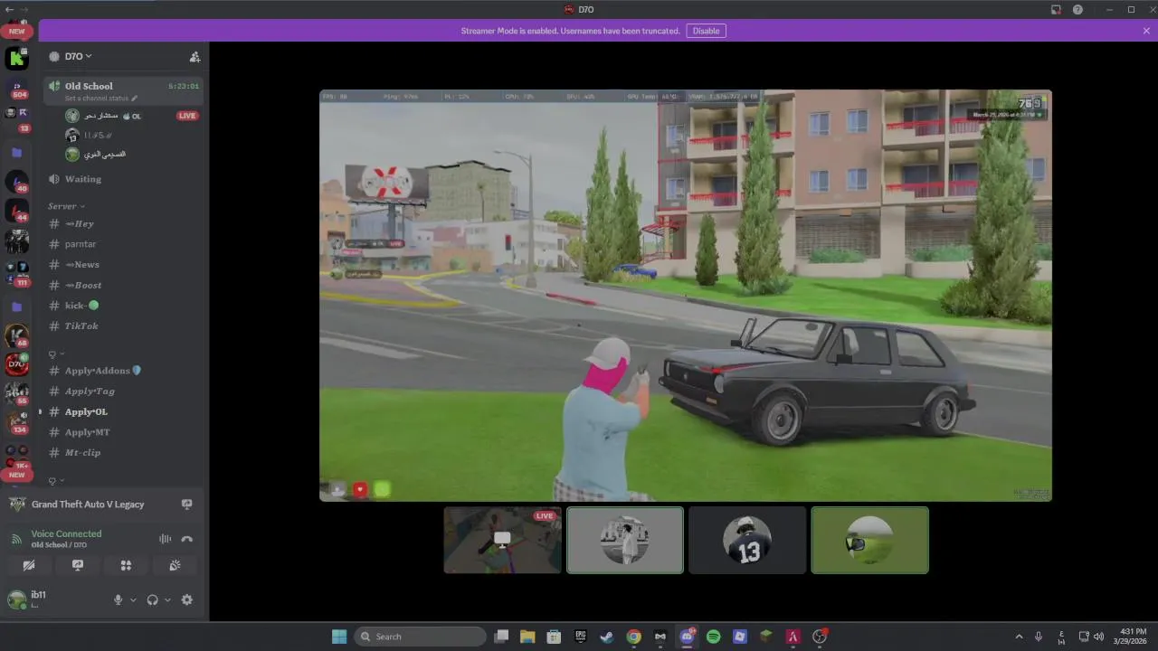Set a channel status for Old School
The width and height of the screenshot is (1158, 651).
click(x=101, y=99)
